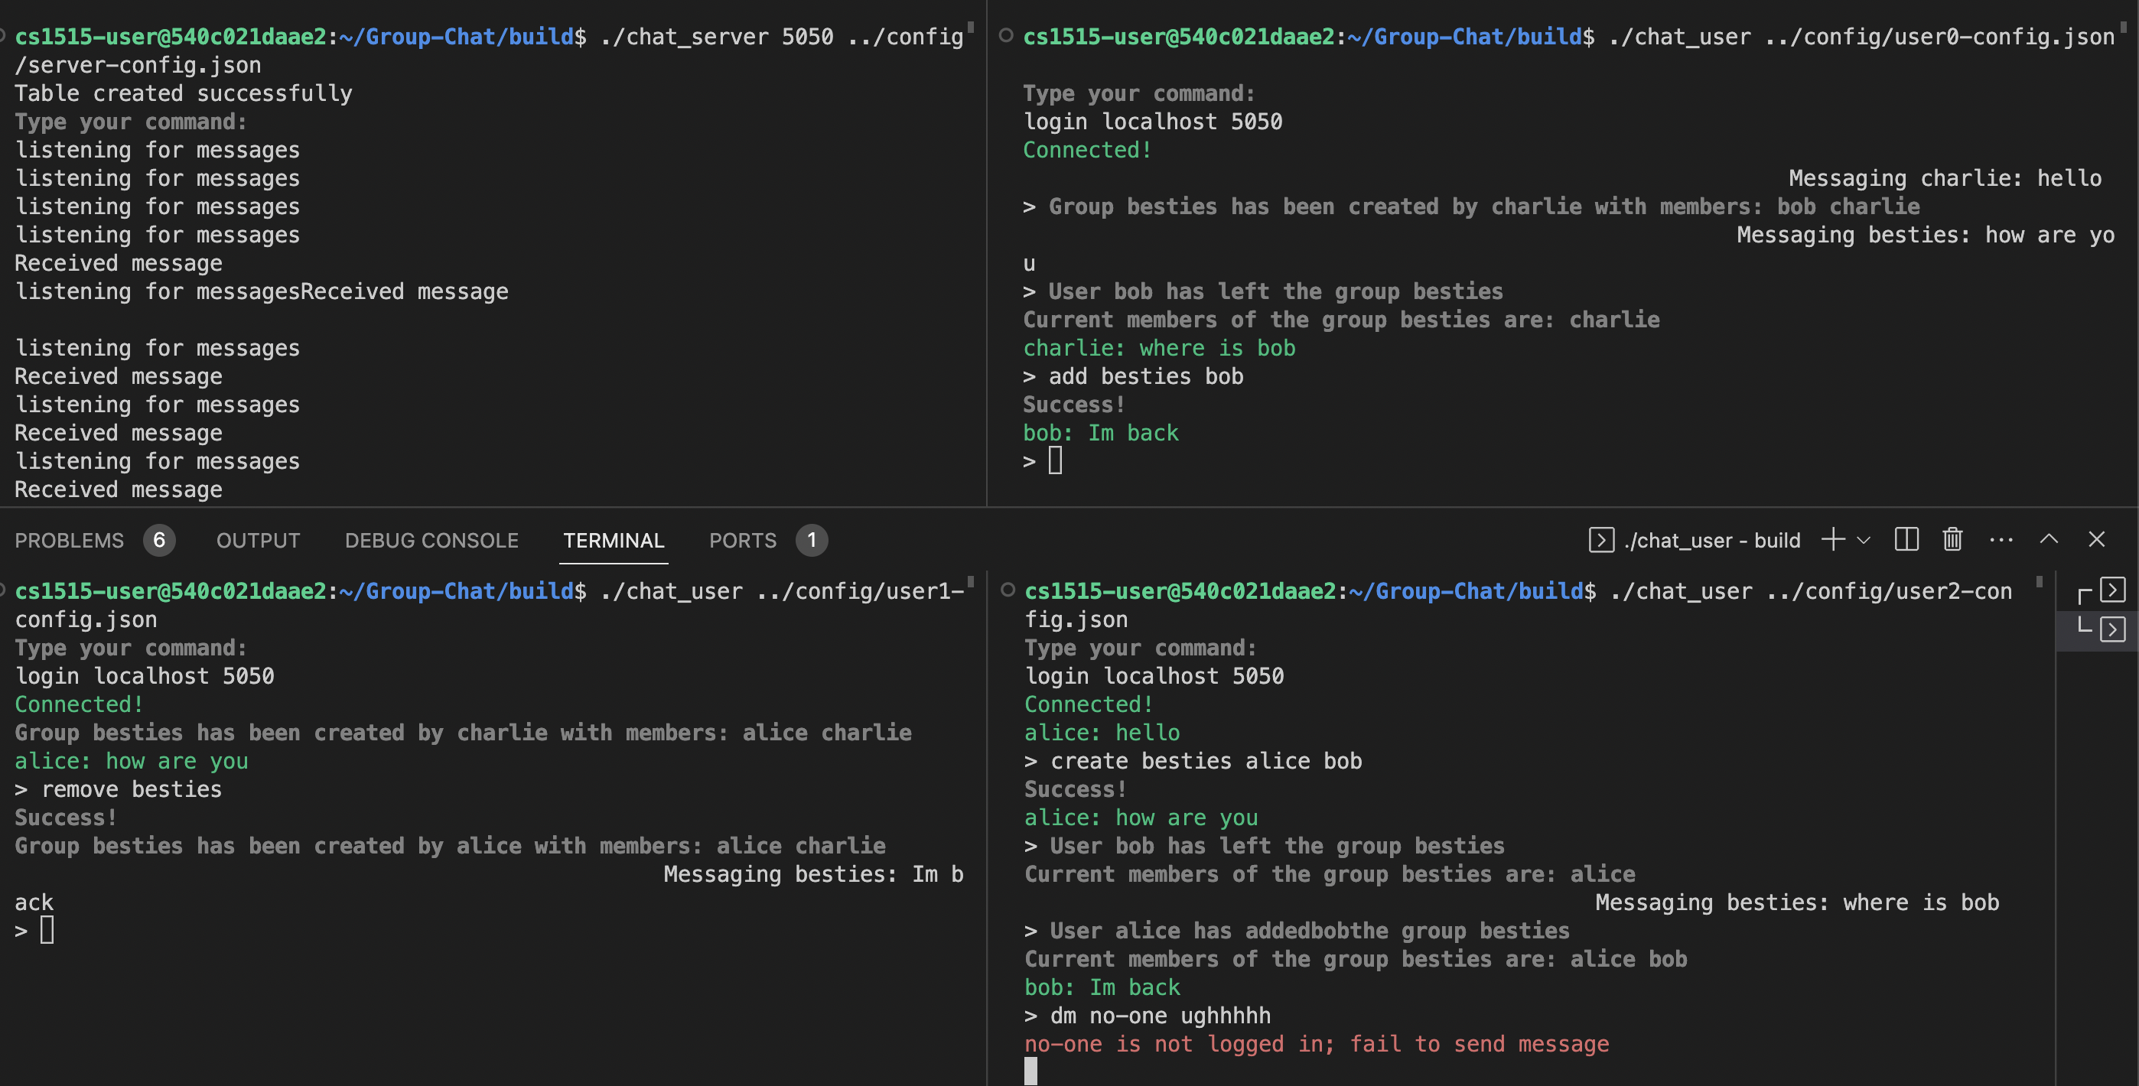
Task: Kill terminal using the trash icon
Action: click(x=1952, y=540)
